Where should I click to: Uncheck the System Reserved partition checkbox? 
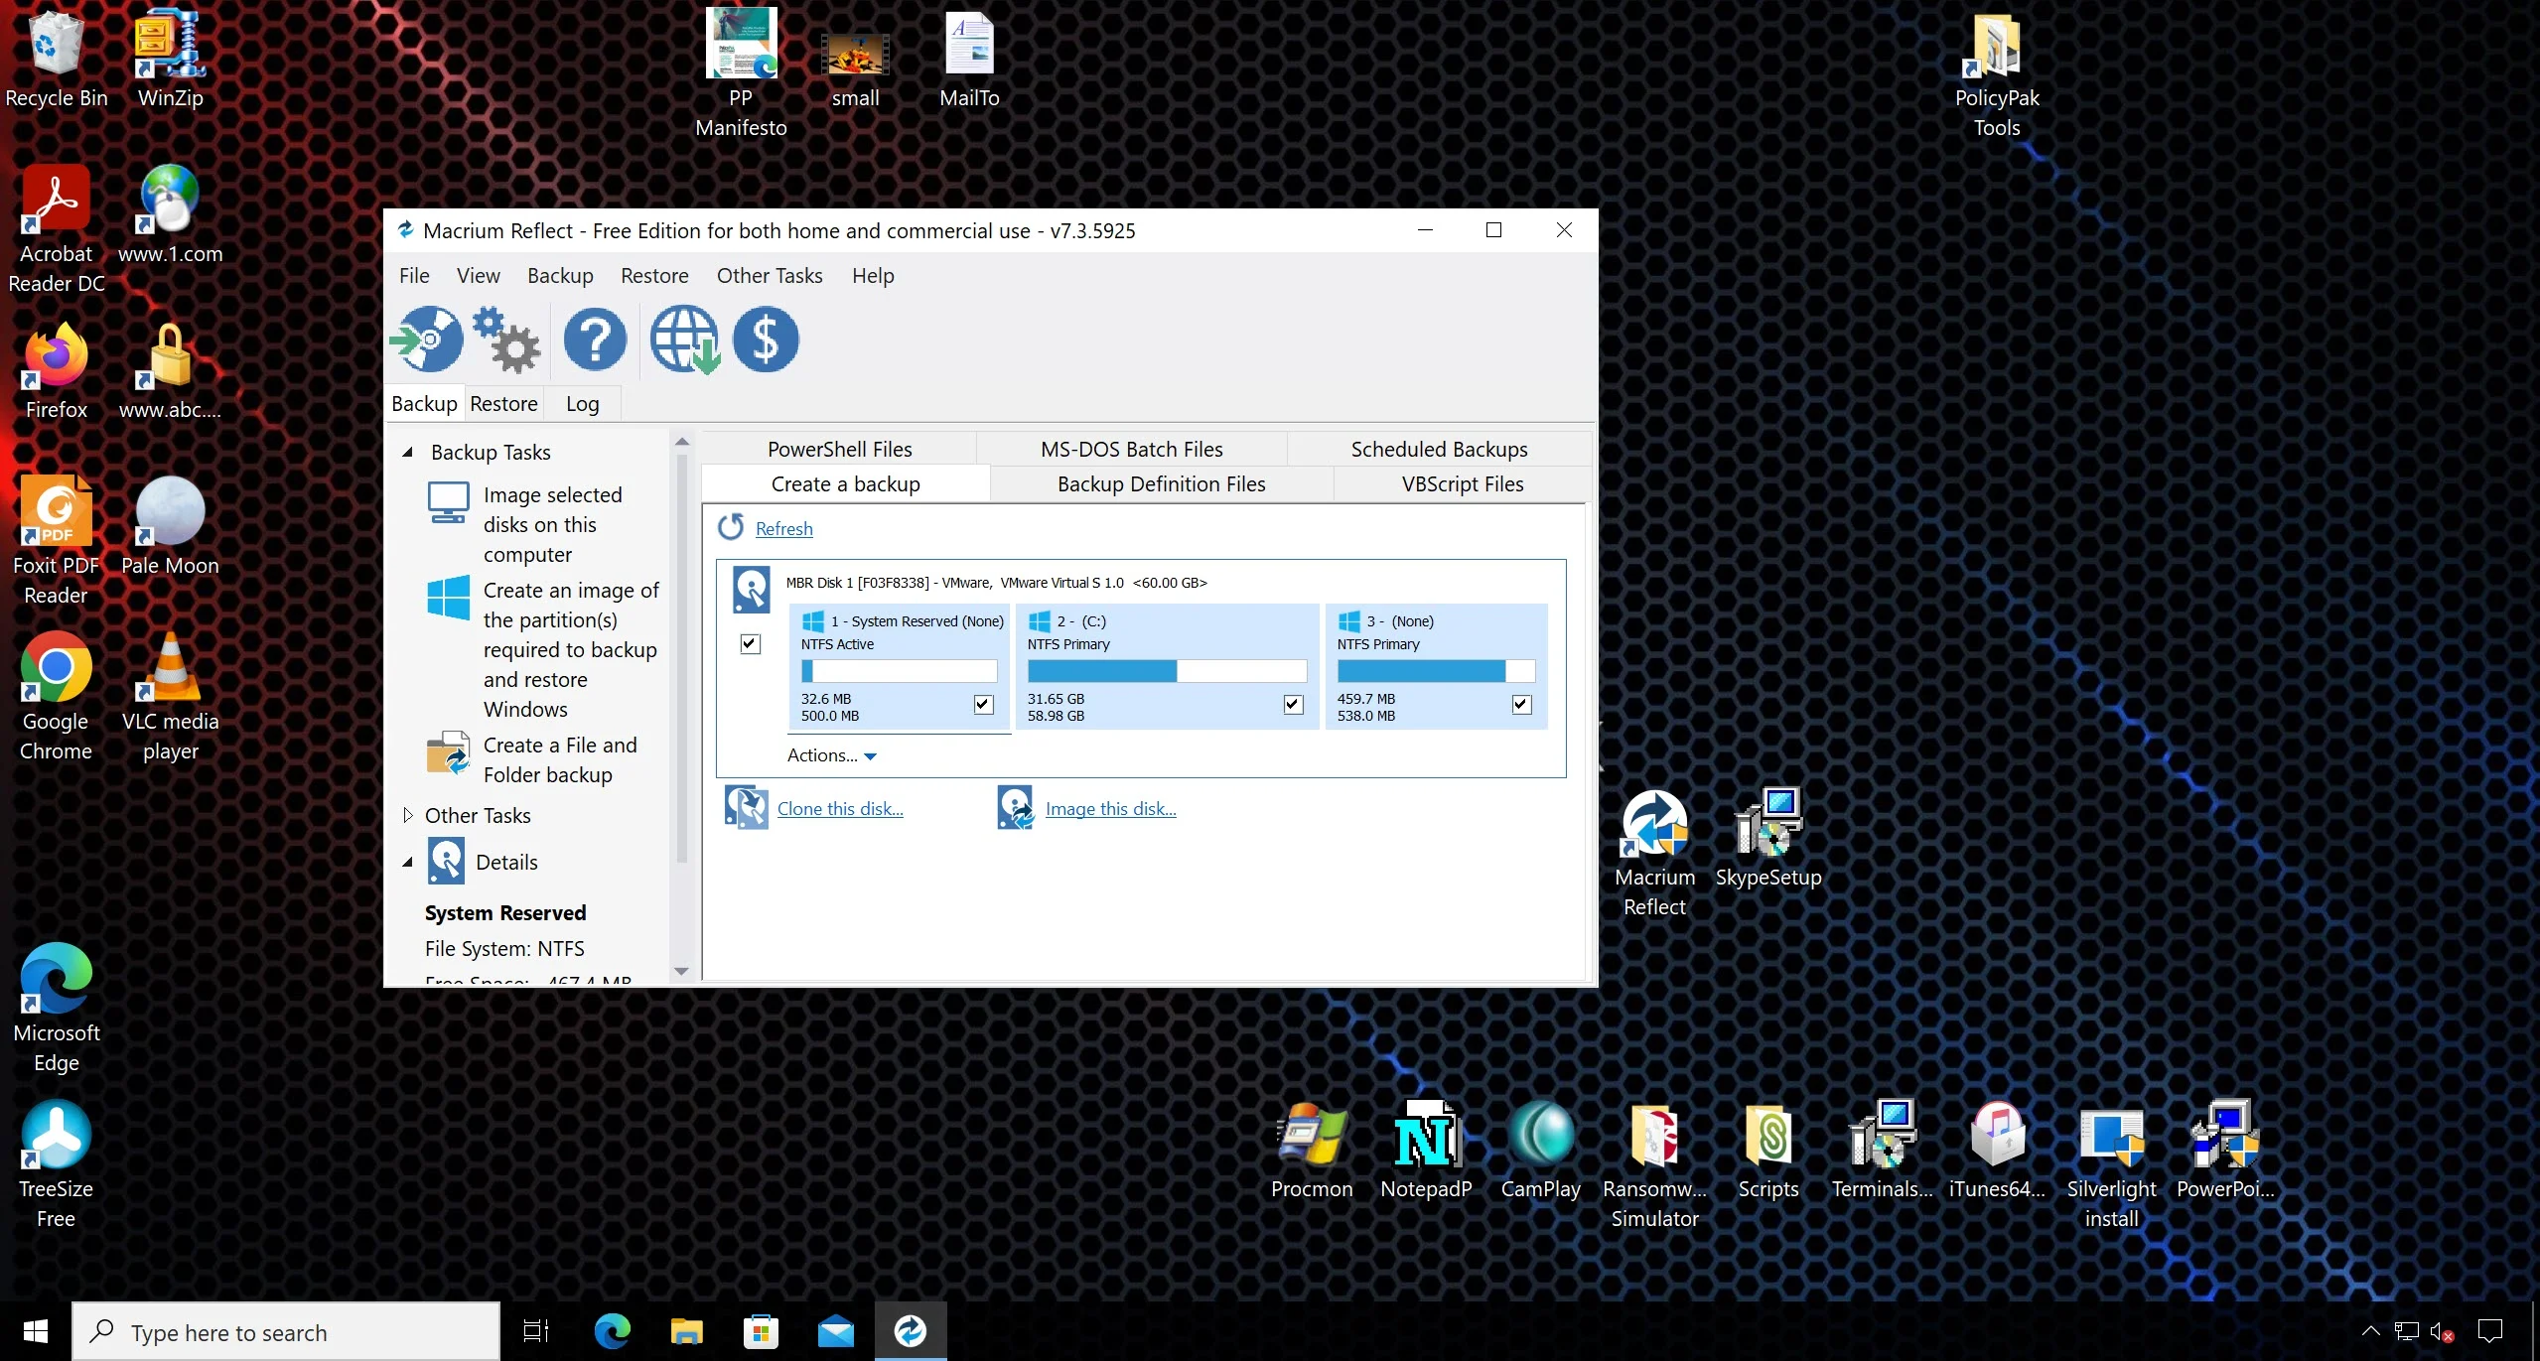tap(984, 704)
